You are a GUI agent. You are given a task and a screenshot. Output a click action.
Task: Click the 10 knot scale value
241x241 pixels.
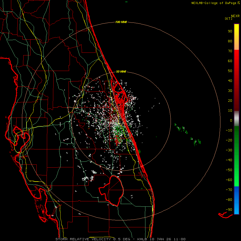point(230,111)
